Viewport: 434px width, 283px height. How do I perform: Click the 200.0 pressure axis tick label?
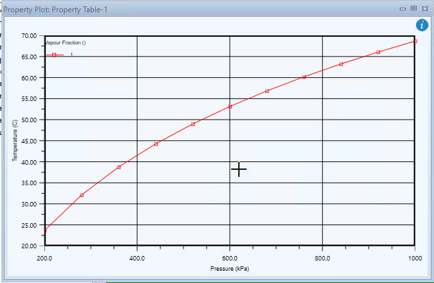pos(44,257)
